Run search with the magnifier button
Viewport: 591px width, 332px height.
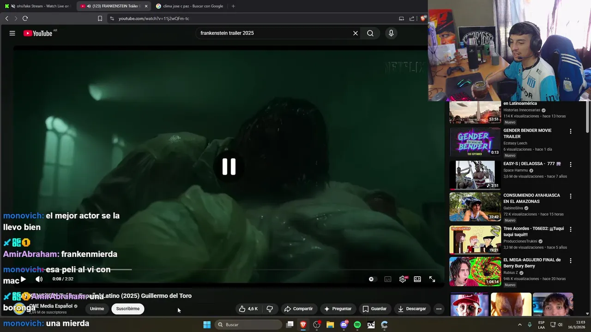[370, 33]
